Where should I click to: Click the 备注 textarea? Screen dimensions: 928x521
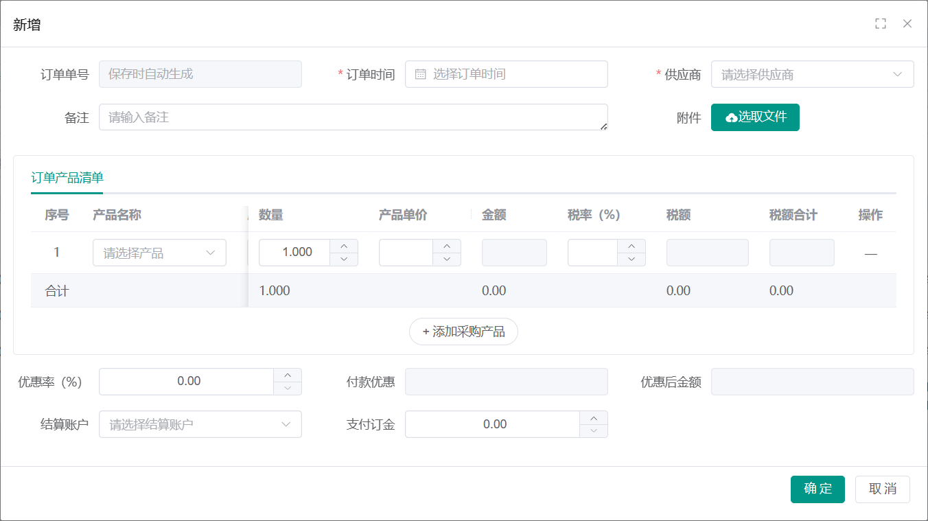pos(353,117)
